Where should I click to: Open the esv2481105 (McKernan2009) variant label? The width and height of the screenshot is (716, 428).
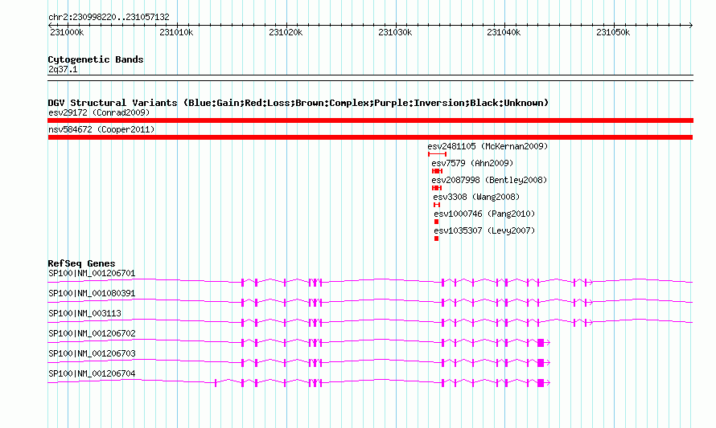[x=488, y=146]
